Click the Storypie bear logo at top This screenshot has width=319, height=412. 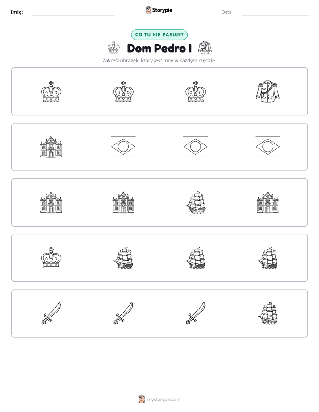pyautogui.click(x=148, y=10)
